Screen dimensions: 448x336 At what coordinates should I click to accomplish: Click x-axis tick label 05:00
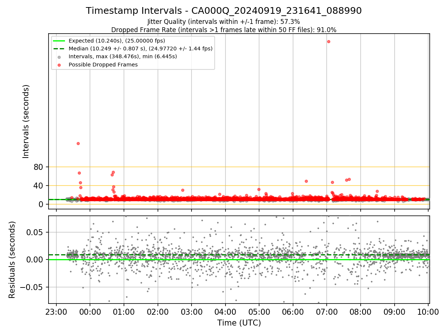coord(259,312)
